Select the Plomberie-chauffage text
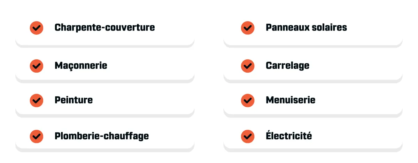 pos(101,136)
